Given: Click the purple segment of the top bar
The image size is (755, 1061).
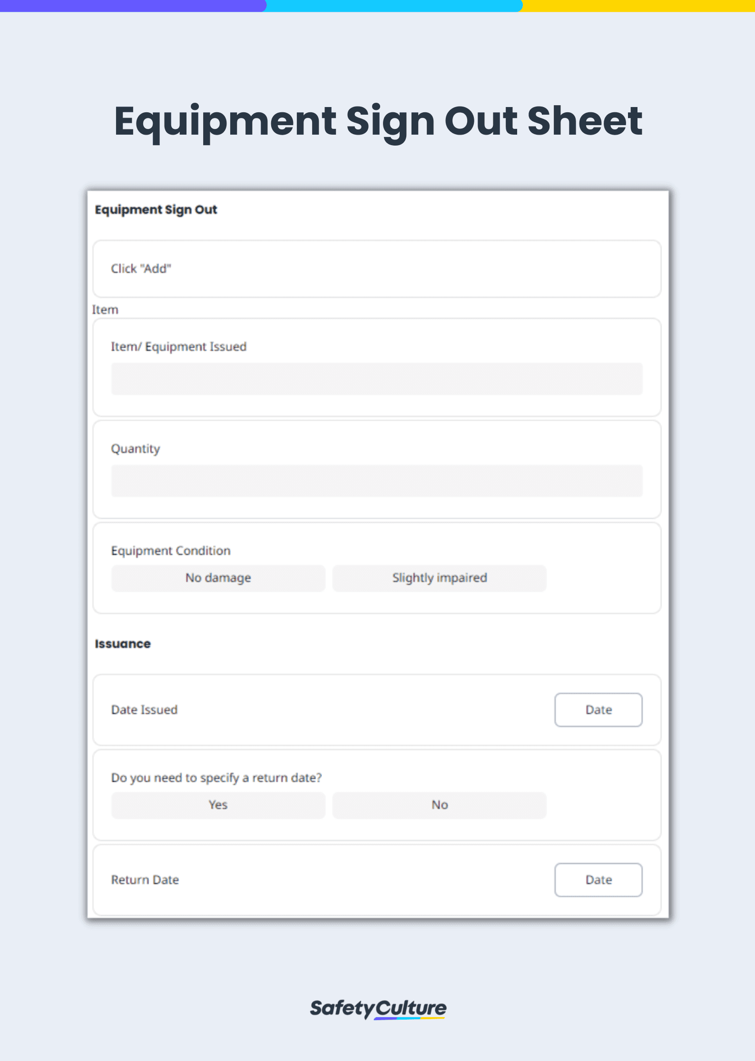Looking at the screenshot, I should tap(132, 6).
